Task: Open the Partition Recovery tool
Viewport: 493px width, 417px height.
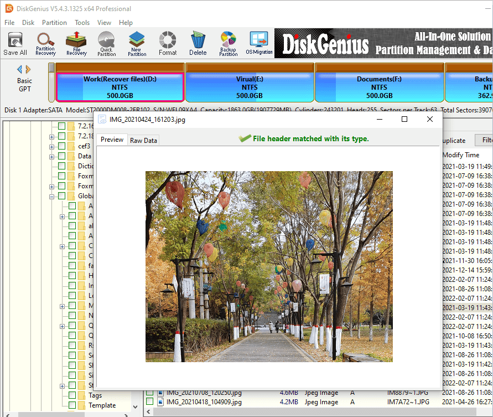Action: (x=45, y=43)
